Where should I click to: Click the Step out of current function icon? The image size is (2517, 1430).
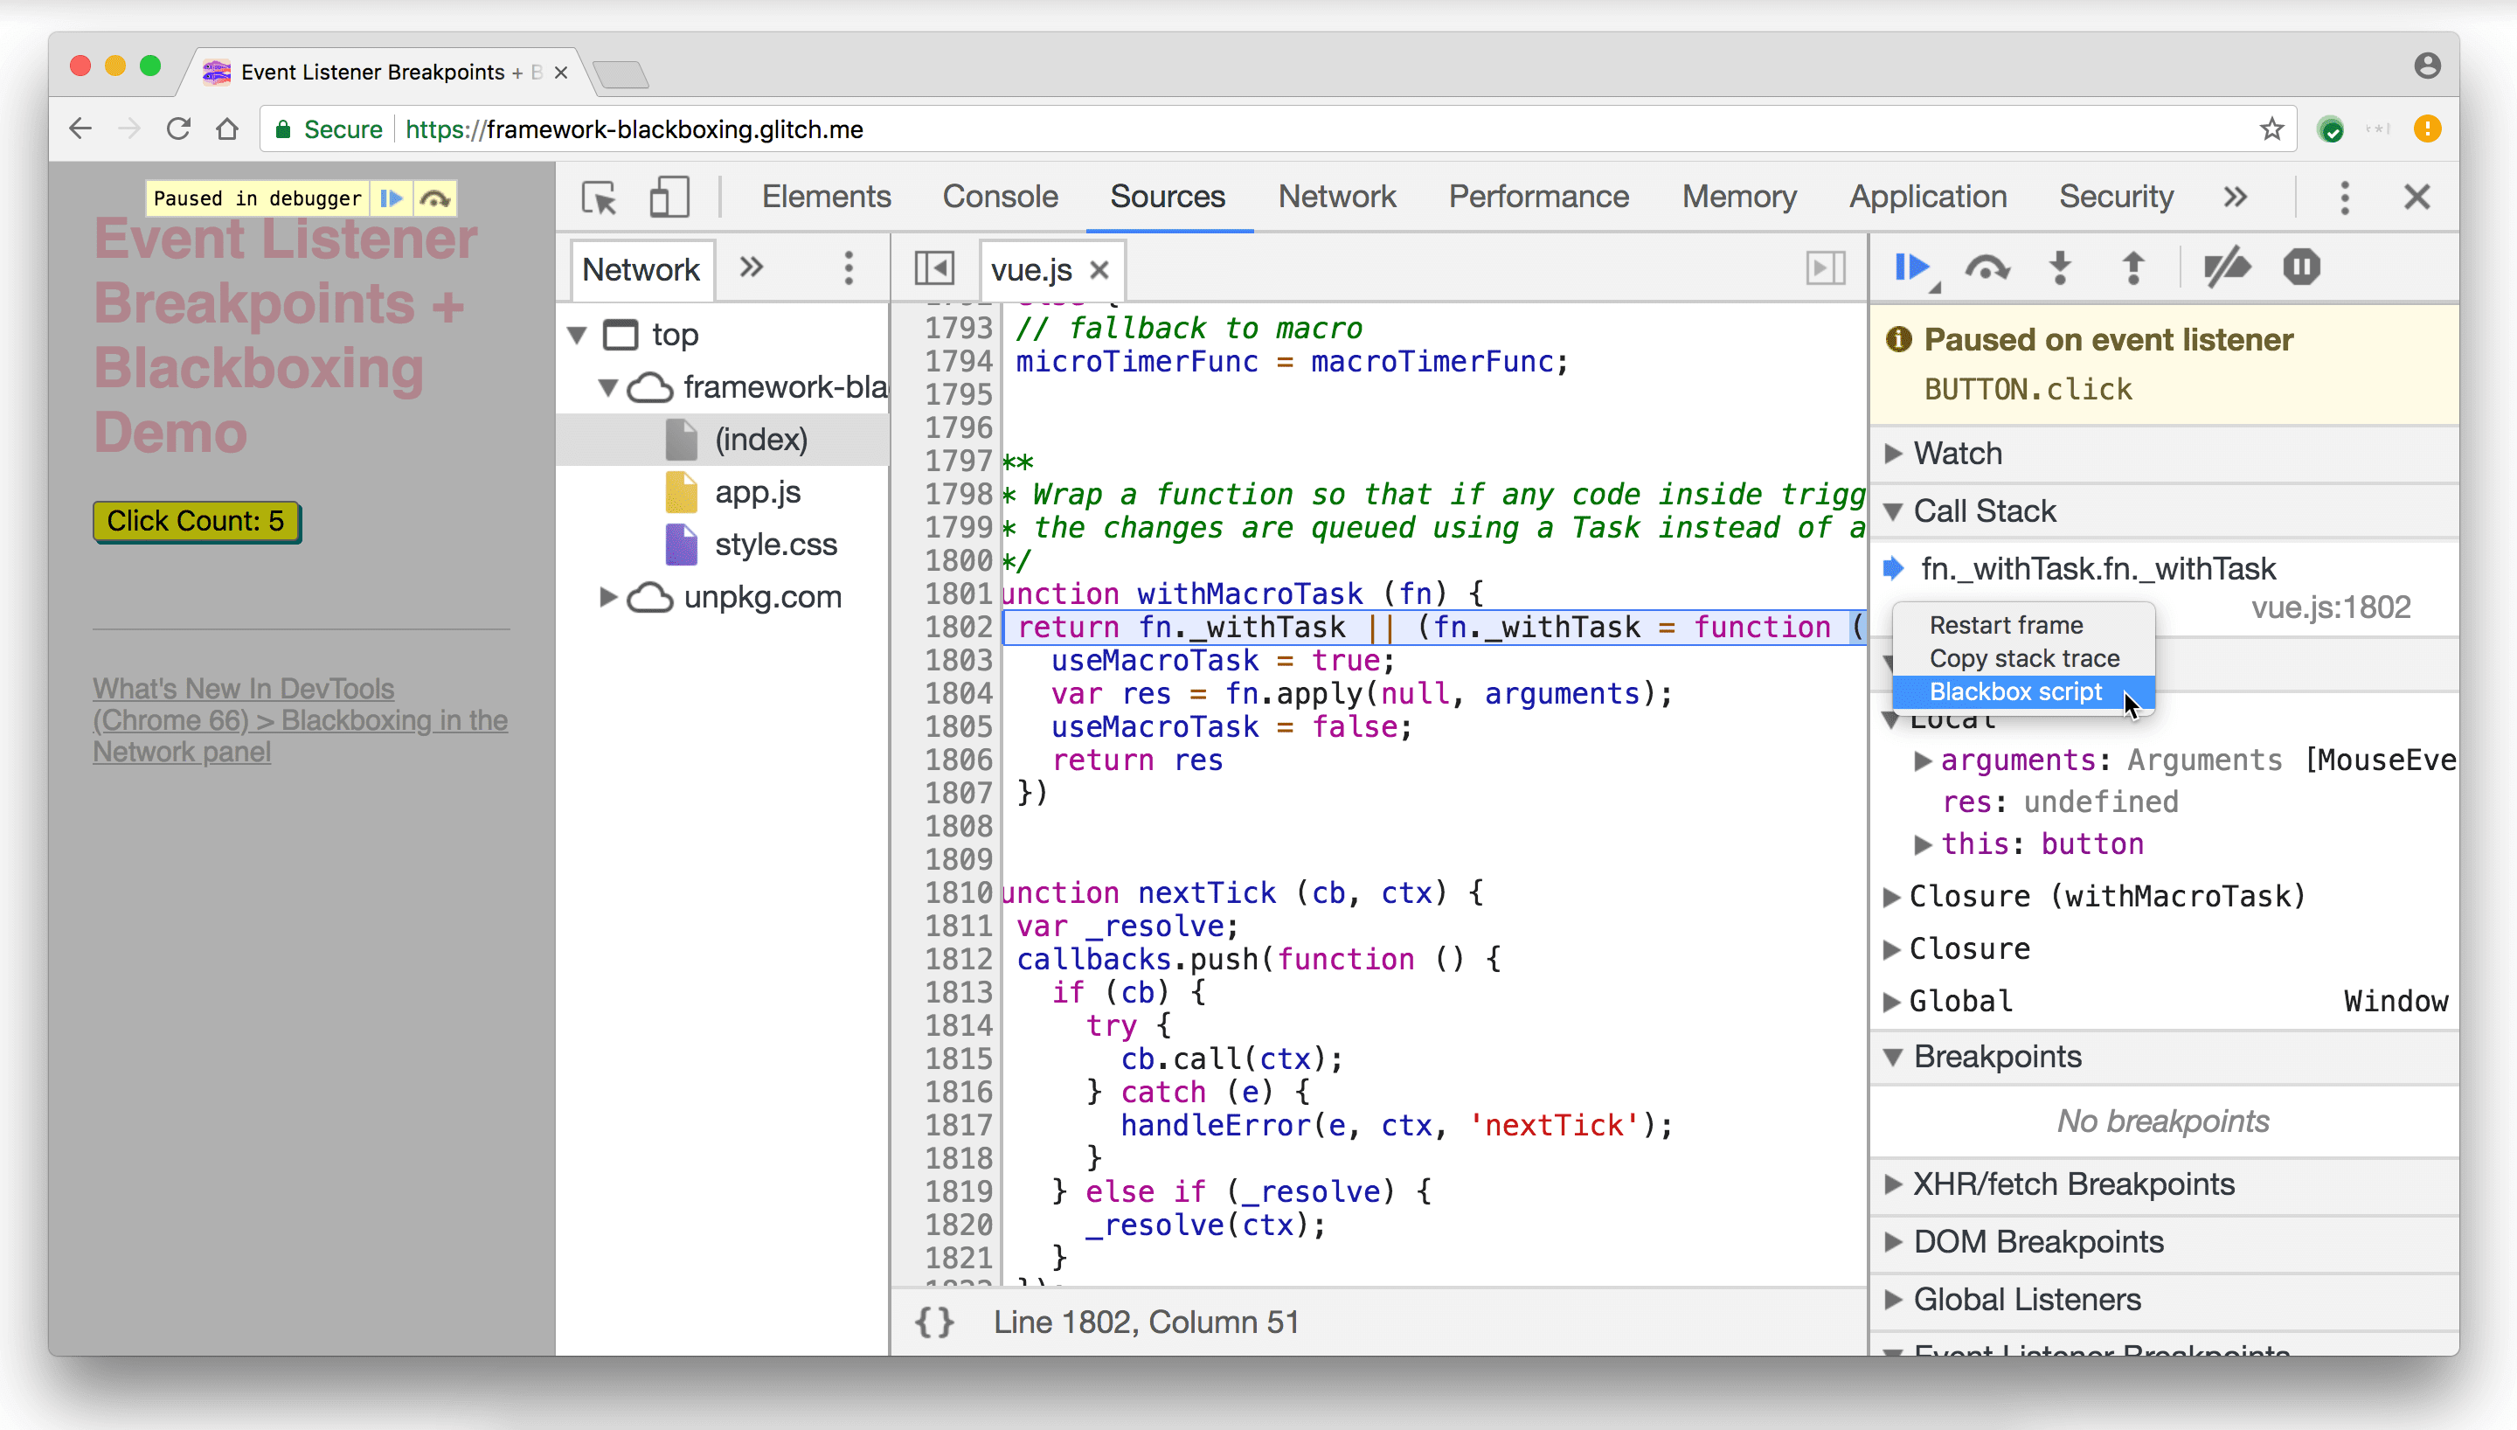click(2133, 268)
